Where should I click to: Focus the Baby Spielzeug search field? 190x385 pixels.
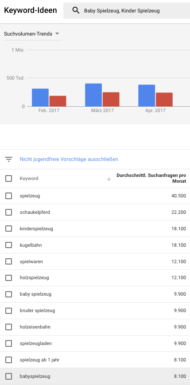(x=126, y=11)
